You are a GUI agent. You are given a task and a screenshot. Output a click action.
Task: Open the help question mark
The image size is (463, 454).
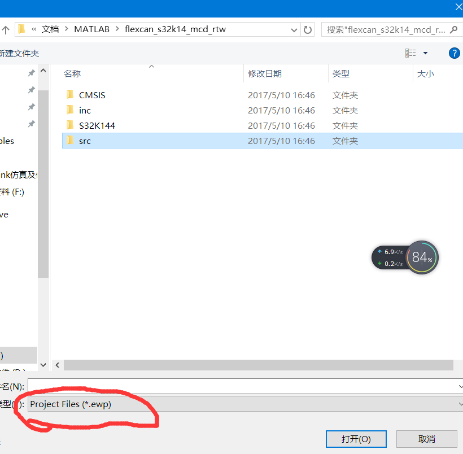[454, 54]
